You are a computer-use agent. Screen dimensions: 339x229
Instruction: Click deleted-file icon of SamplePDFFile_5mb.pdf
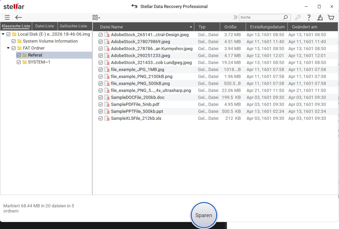107,104
